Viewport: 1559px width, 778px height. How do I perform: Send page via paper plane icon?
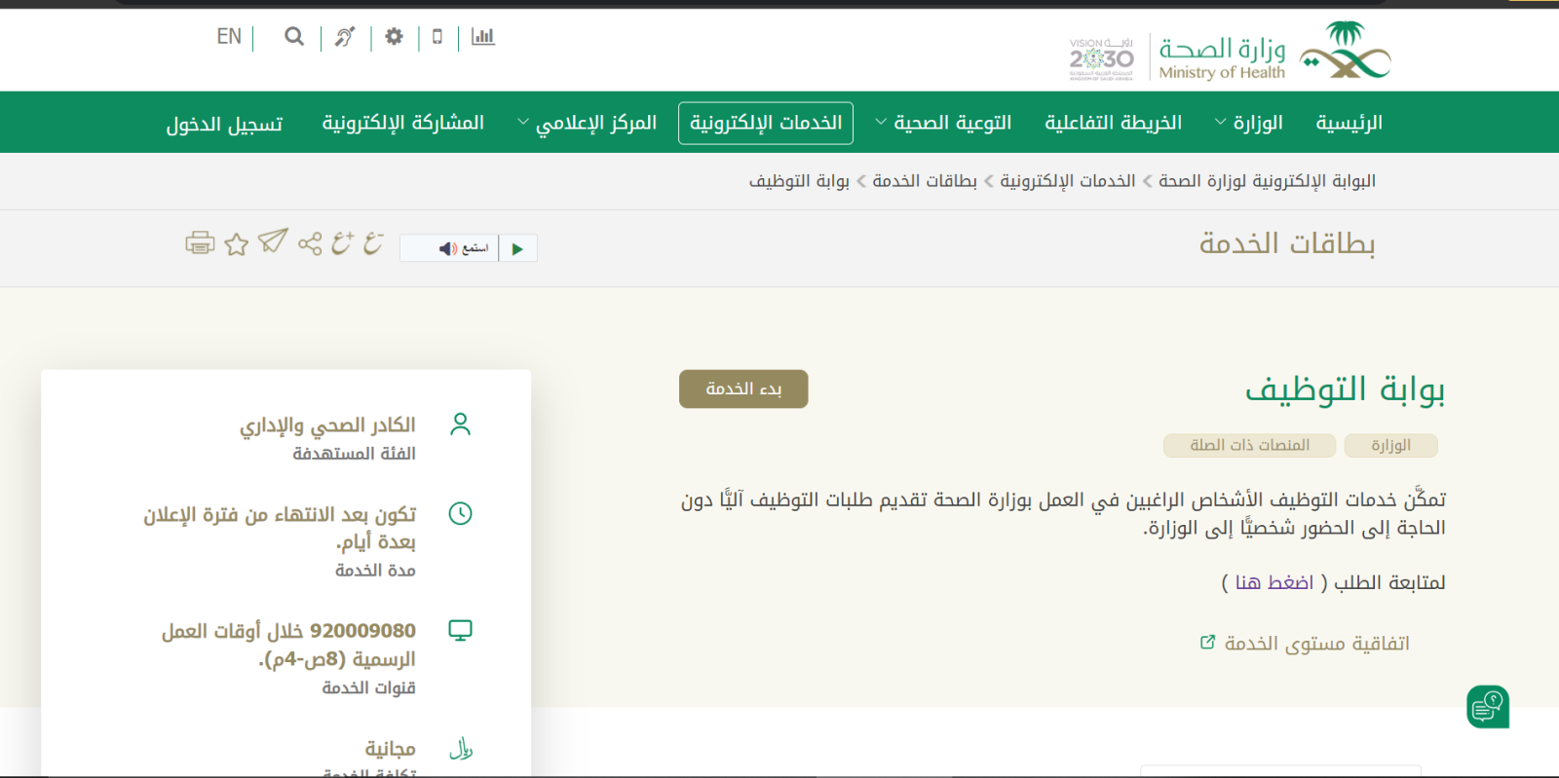click(x=273, y=241)
